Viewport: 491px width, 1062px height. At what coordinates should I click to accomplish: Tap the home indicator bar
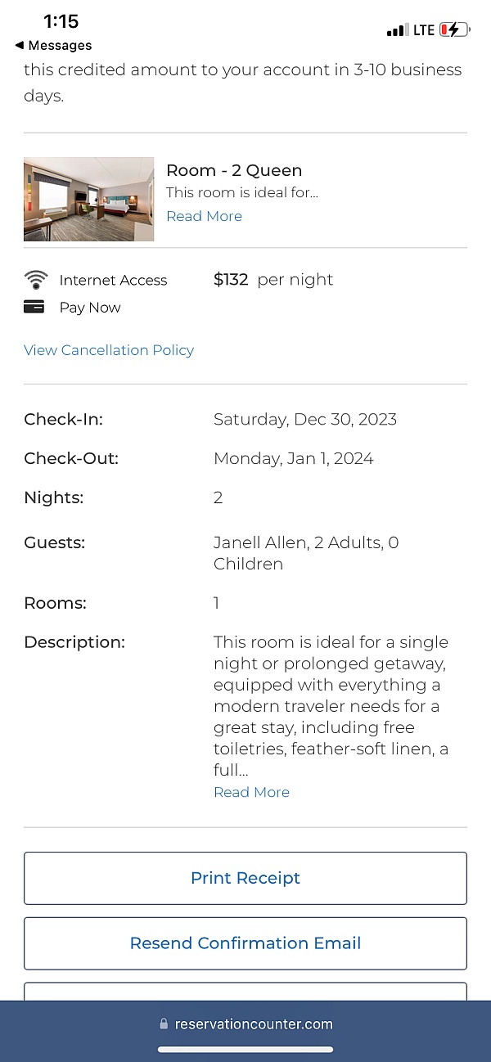(245, 1050)
